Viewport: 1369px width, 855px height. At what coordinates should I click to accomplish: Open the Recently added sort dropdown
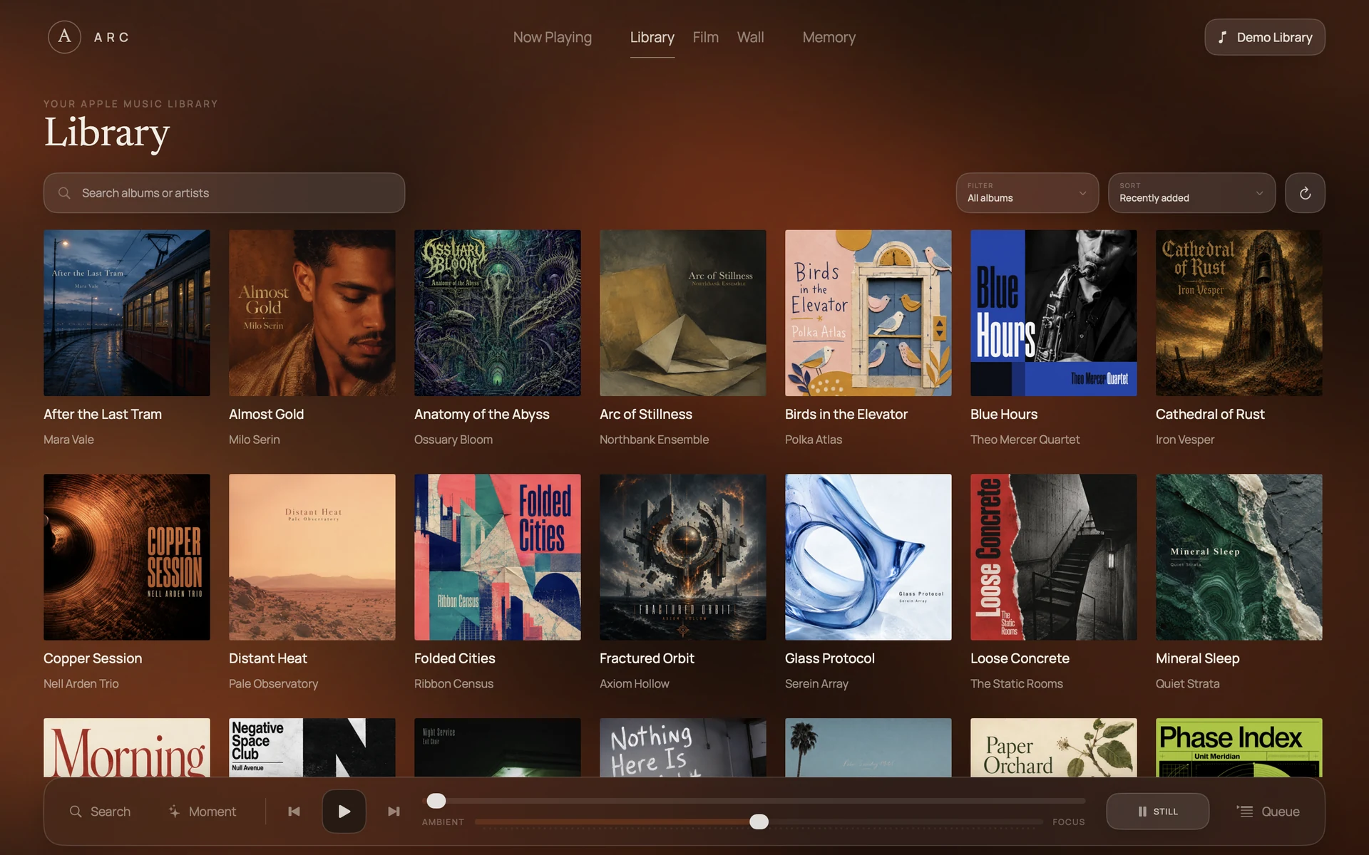(1191, 193)
